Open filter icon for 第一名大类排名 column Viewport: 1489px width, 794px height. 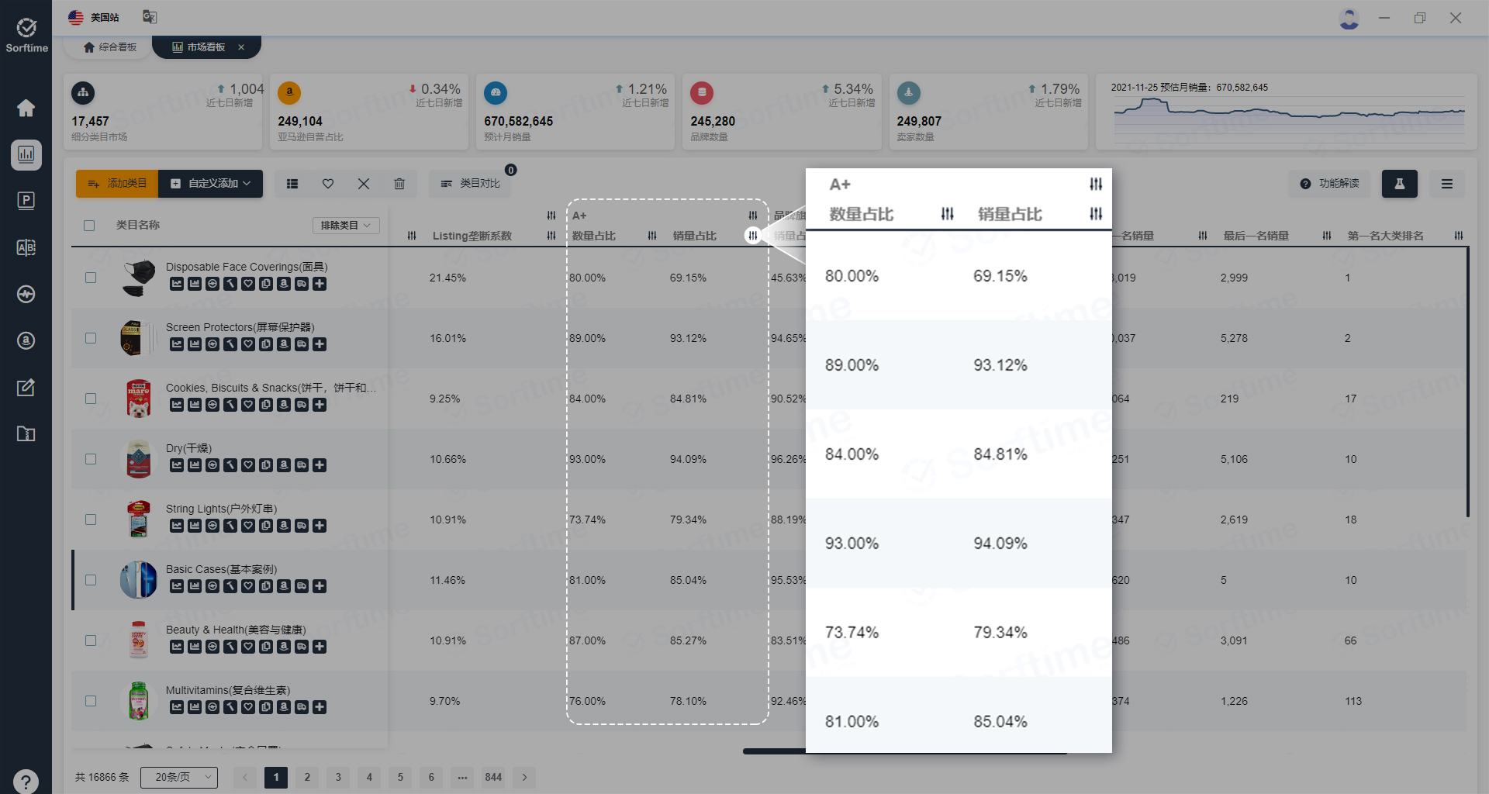coord(1459,236)
